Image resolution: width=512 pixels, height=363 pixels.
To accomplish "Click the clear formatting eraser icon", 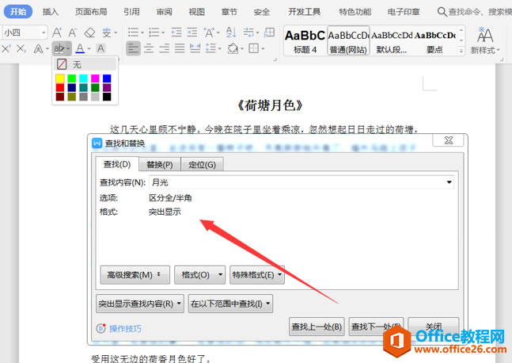I will (x=89, y=32).
